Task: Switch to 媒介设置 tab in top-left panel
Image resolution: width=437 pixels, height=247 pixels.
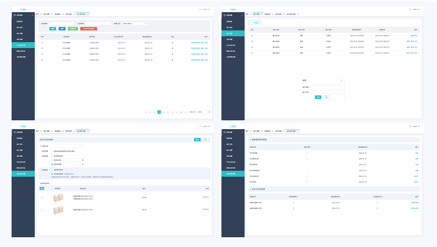Action: click(x=46, y=14)
